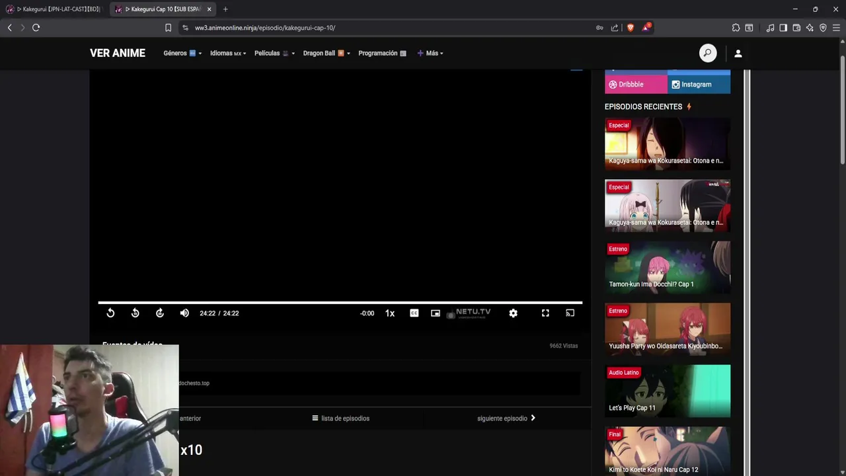Go to siguiente episodio
The image size is (846, 476).
click(506, 418)
